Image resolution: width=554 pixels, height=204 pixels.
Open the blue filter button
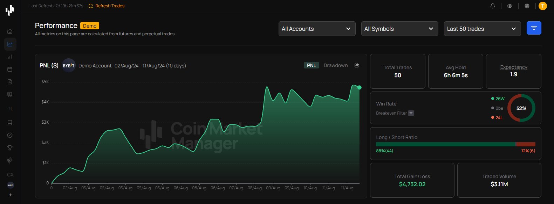tap(534, 28)
